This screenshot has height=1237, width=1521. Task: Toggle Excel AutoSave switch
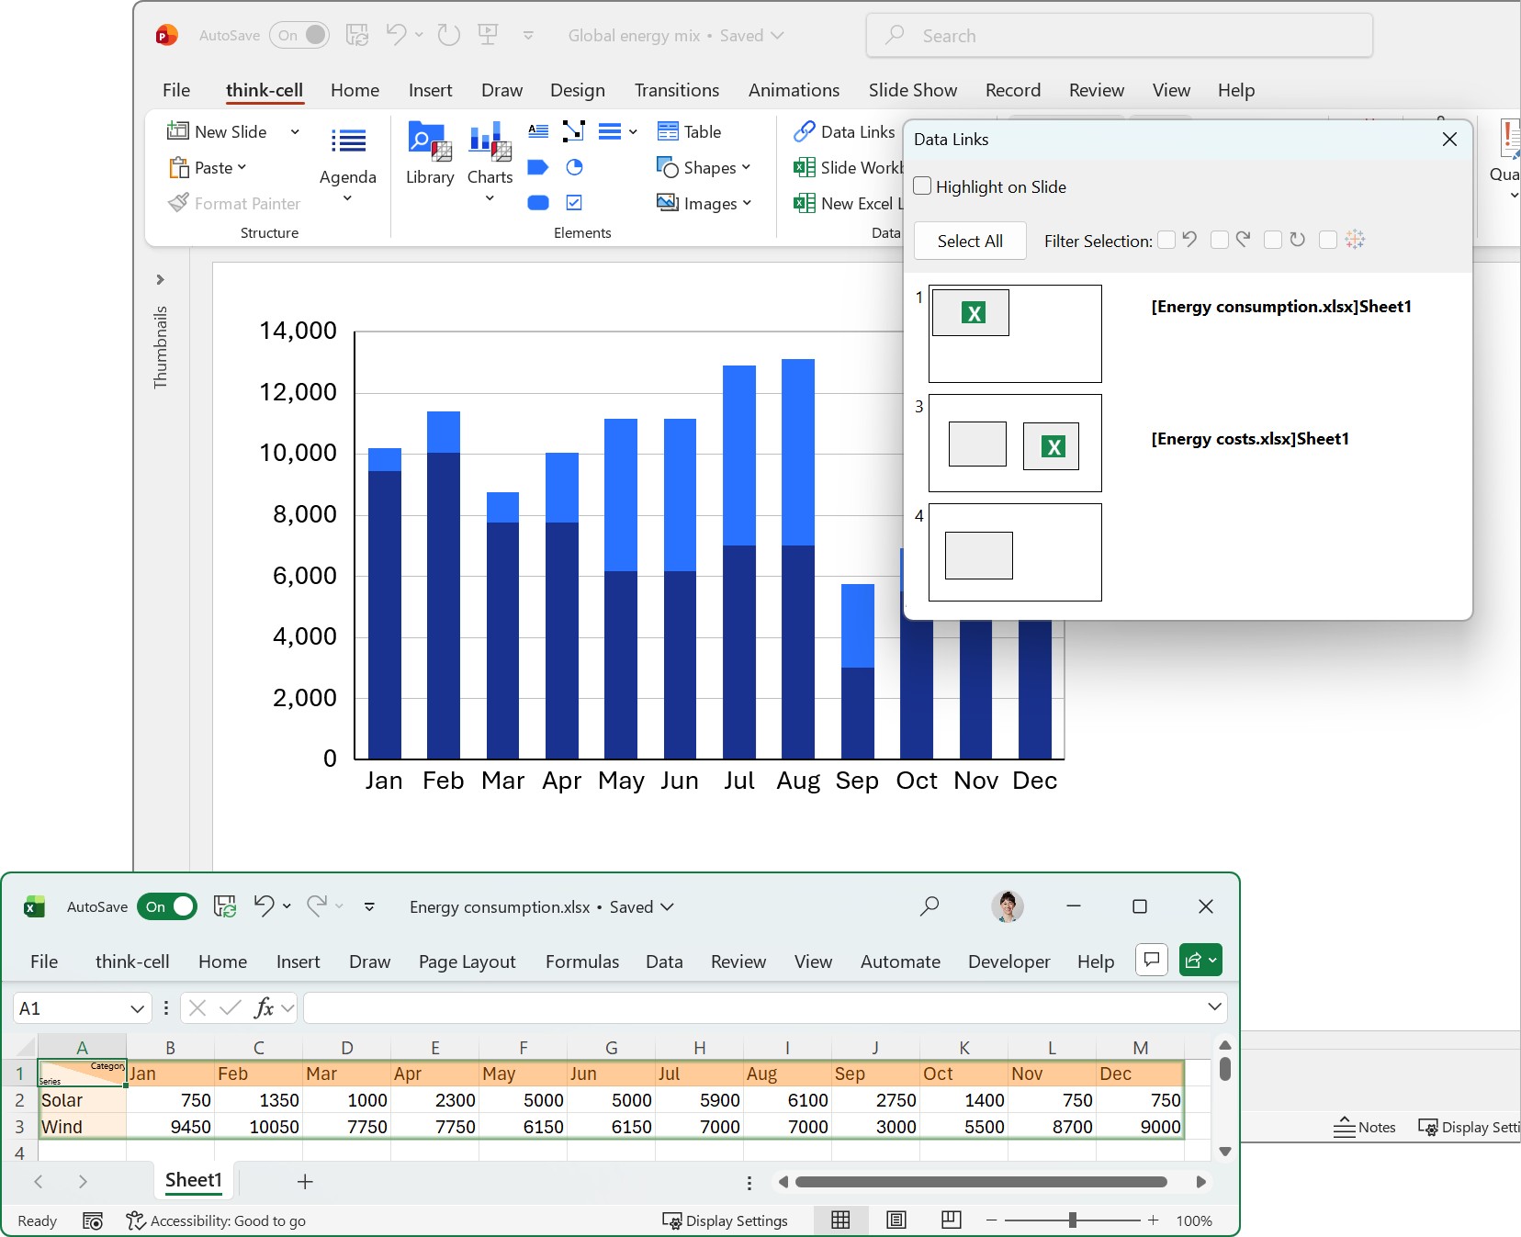tap(167, 906)
